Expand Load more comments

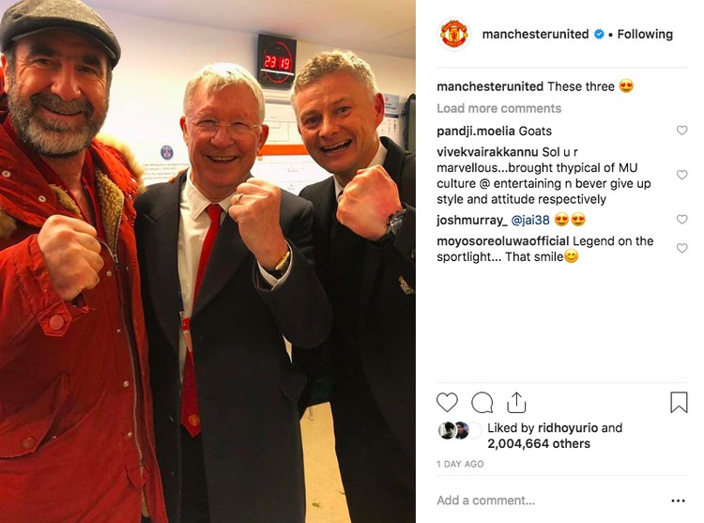pyautogui.click(x=498, y=108)
